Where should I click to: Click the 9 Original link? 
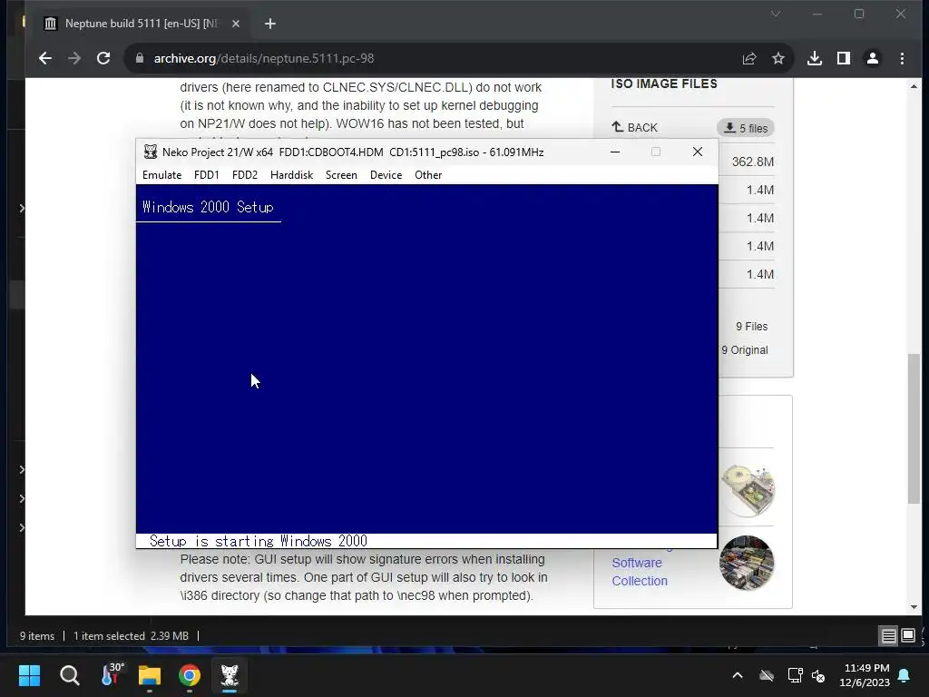tap(745, 350)
